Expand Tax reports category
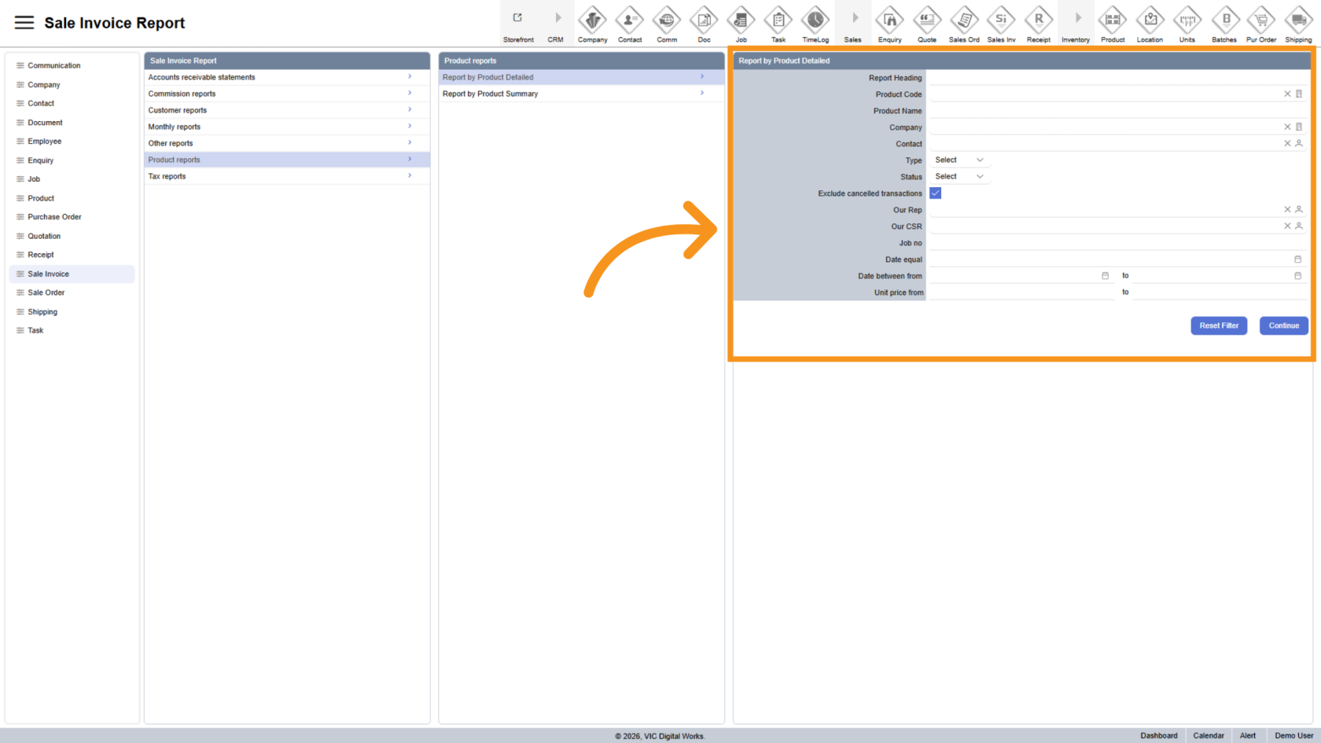 tap(286, 176)
